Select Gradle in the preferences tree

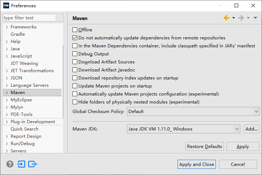[18, 34]
